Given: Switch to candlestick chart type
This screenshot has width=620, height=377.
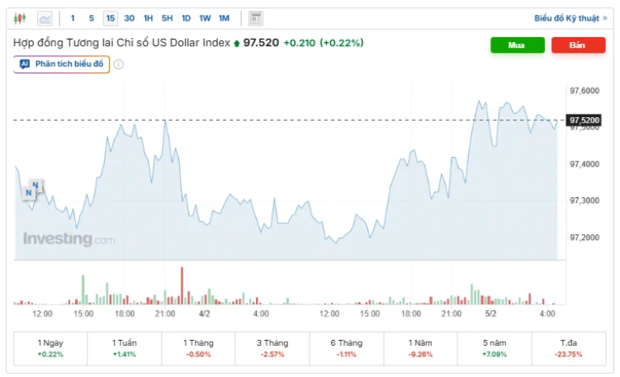Looking at the screenshot, I should point(20,17).
